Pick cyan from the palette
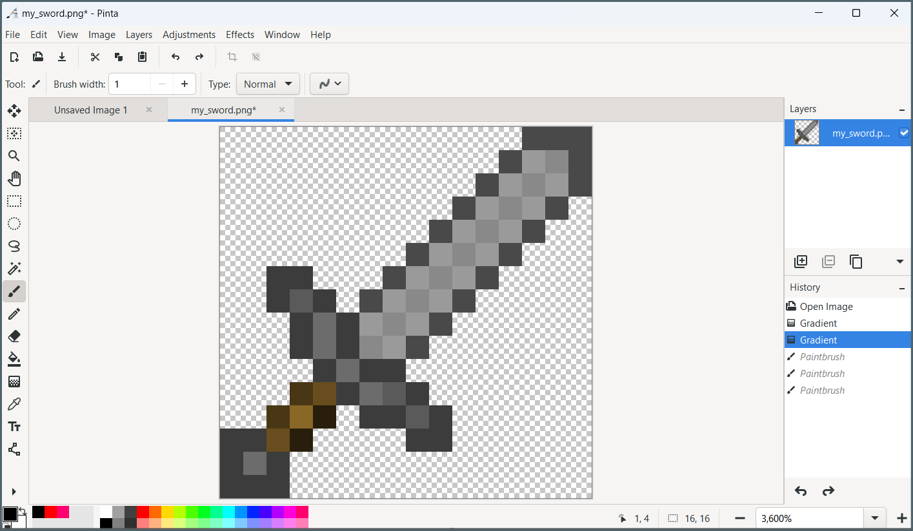This screenshot has width=913, height=531. tap(228, 512)
